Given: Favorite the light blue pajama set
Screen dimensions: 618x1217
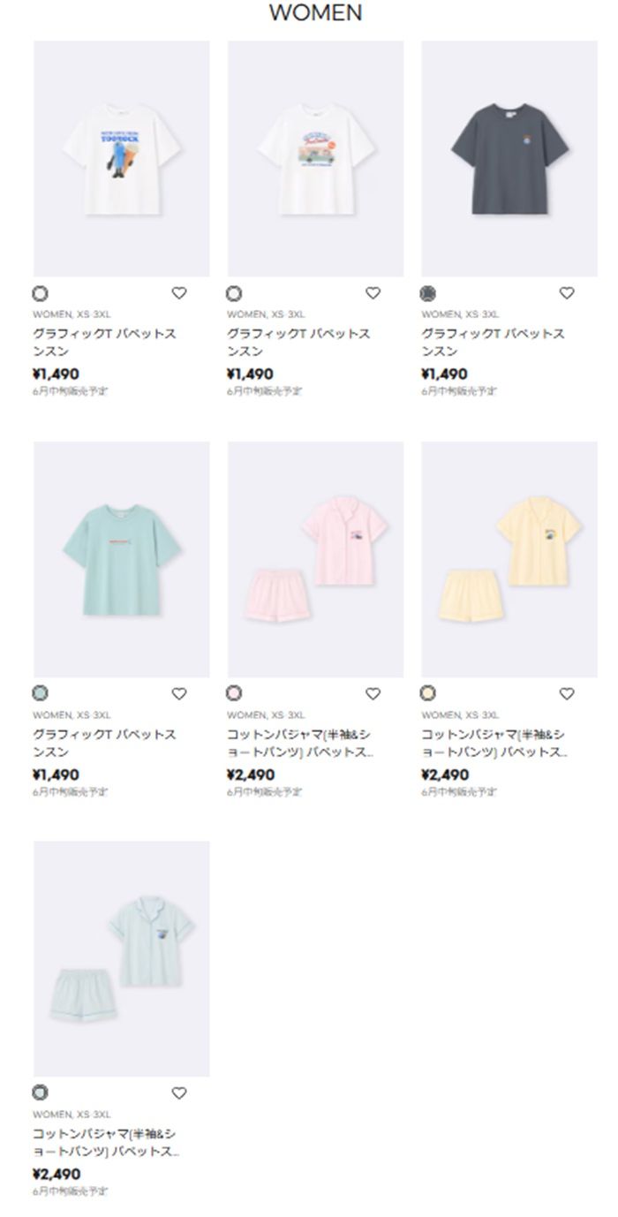Looking at the screenshot, I should [179, 1094].
